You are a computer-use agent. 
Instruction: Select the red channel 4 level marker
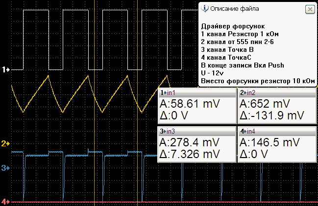pos(5,201)
